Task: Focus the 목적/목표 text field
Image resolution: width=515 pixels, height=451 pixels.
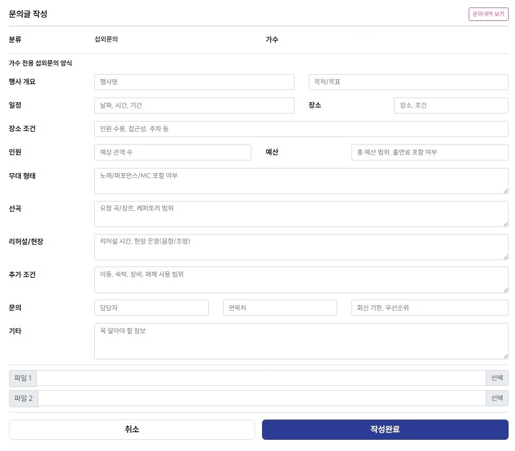Action: pos(408,82)
